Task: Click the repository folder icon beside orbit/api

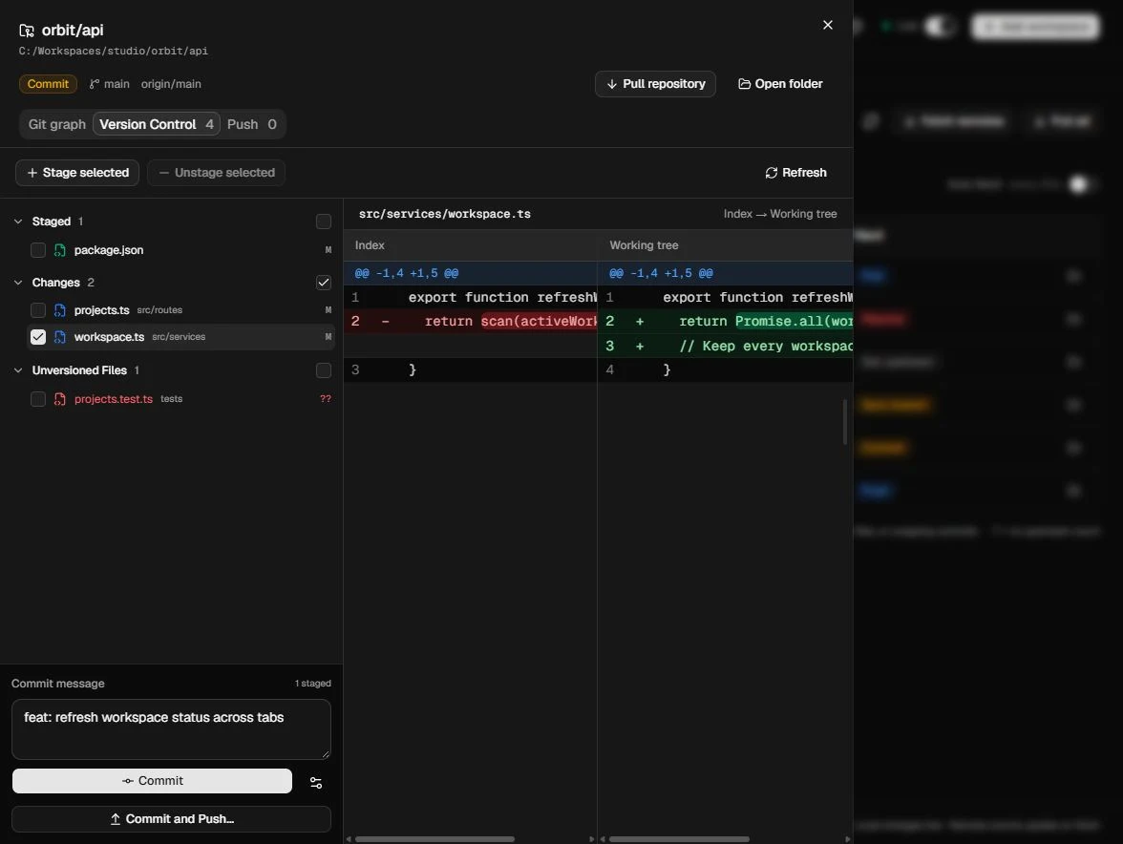Action: tap(27, 30)
